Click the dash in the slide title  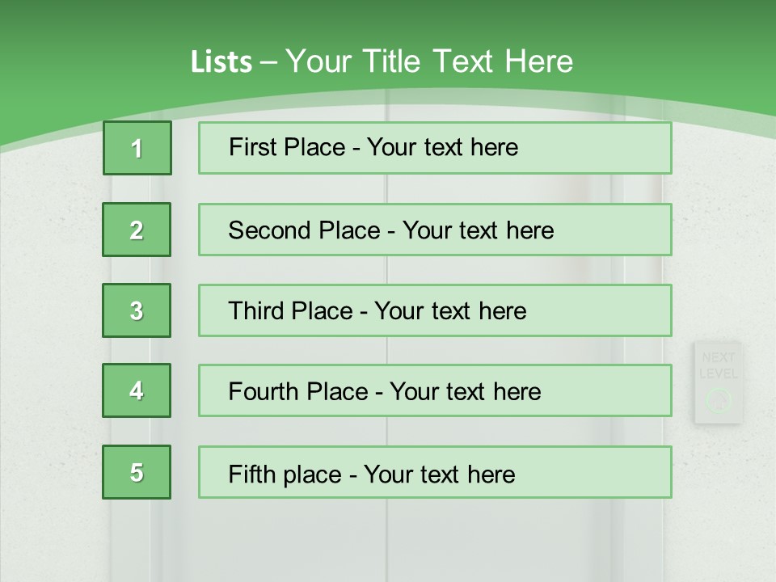(x=268, y=62)
